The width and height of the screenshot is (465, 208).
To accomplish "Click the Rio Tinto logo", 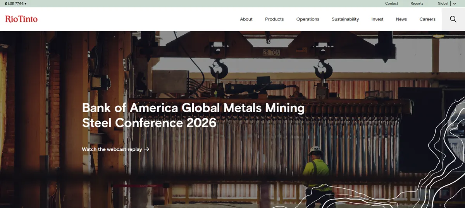I will (x=21, y=19).
